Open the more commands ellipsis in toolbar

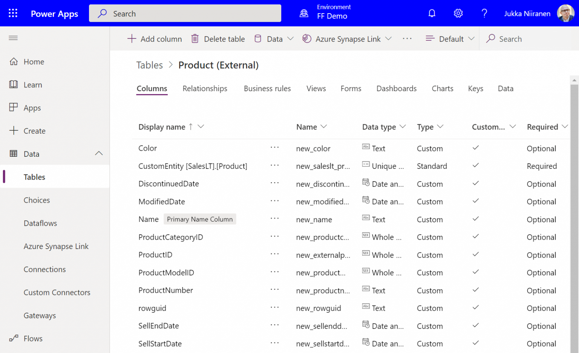click(x=407, y=38)
